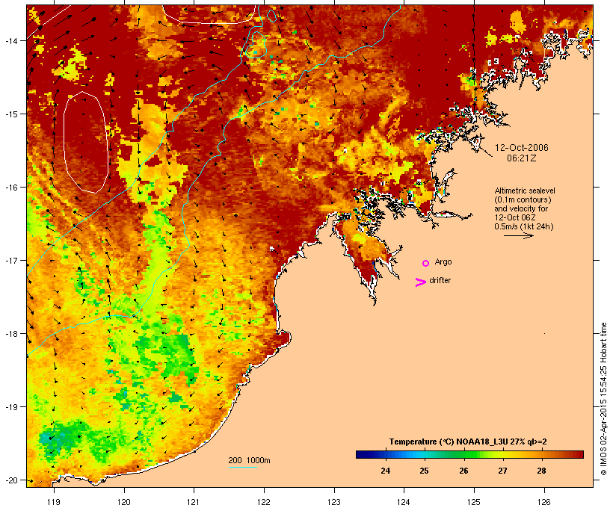
Task: Click the 'and velocity for' text
Action: [521, 208]
